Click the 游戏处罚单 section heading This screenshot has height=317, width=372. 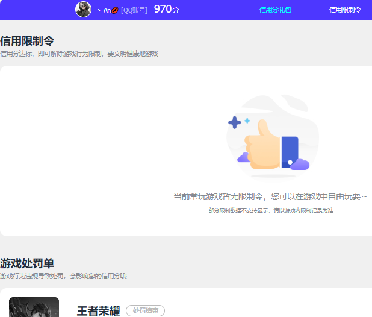pyautogui.click(x=27, y=263)
